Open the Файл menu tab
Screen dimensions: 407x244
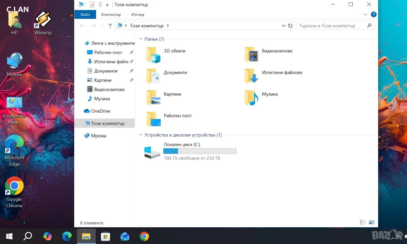(85, 15)
